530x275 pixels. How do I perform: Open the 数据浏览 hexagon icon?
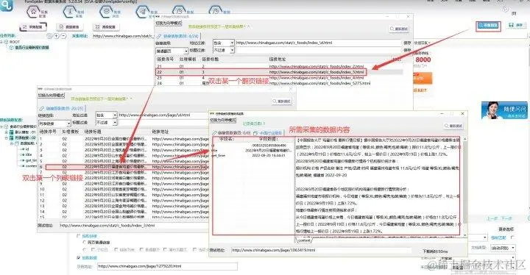(107, 12)
